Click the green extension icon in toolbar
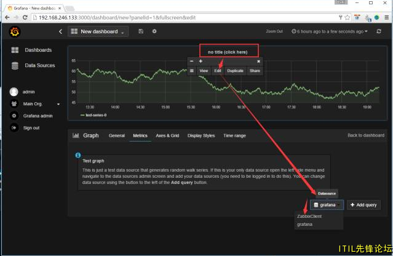 tap(376, 17)
